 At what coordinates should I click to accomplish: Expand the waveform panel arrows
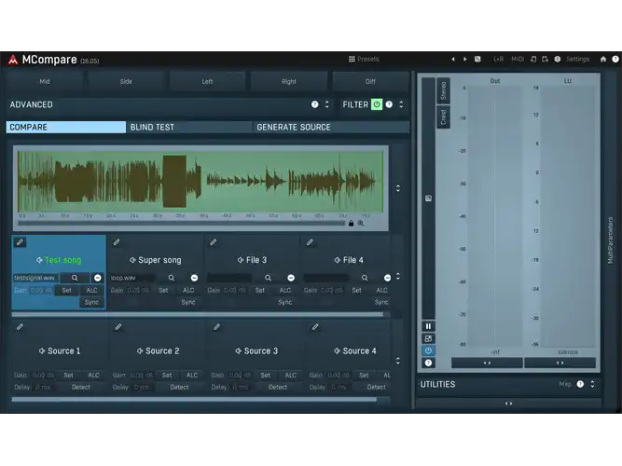[x=398, y=188]
